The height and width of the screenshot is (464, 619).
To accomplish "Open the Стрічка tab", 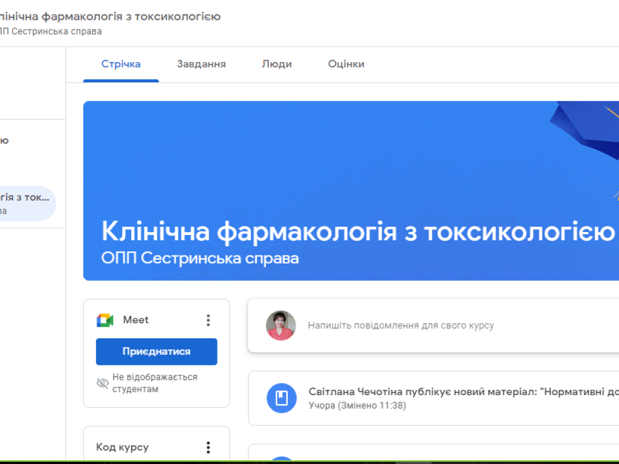I will [121, 64].
